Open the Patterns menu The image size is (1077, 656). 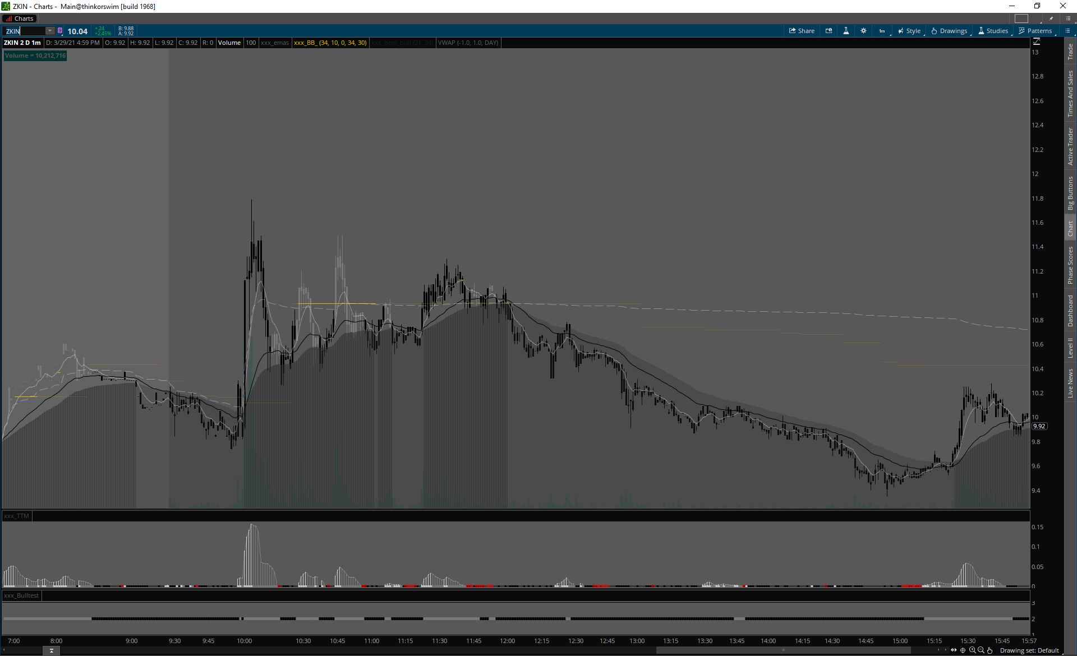pos(1035,31)
